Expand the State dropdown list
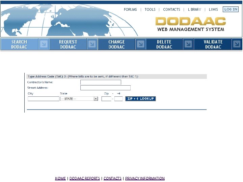This screenshot has width=243, height=182. (79, 99)
